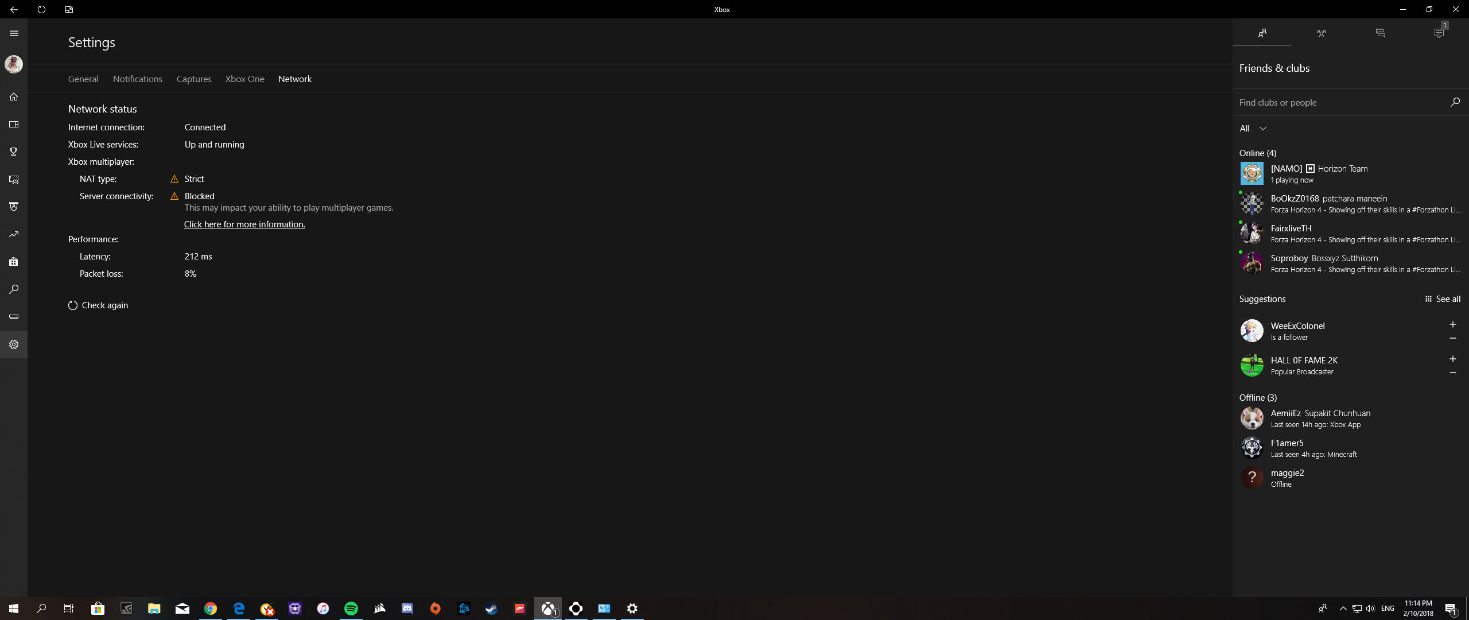This screenshot has height=620, width=1469.
Task: Open Windows Start menu
Action: 14,609
